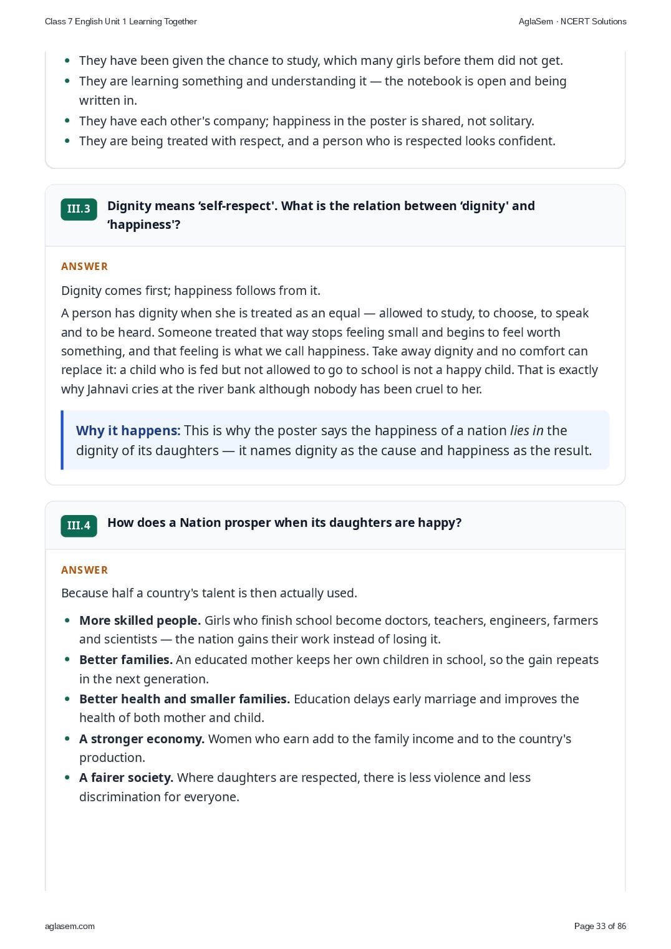Click the 'Why it happens:' callout heading

[128, 430]
